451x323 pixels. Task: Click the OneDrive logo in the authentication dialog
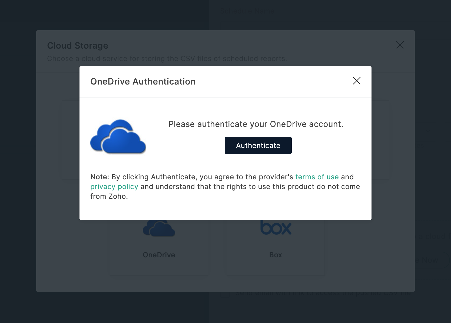[118, 136]
